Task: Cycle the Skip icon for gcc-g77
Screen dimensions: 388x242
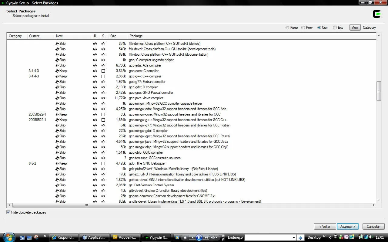Action: click(57, 82)
